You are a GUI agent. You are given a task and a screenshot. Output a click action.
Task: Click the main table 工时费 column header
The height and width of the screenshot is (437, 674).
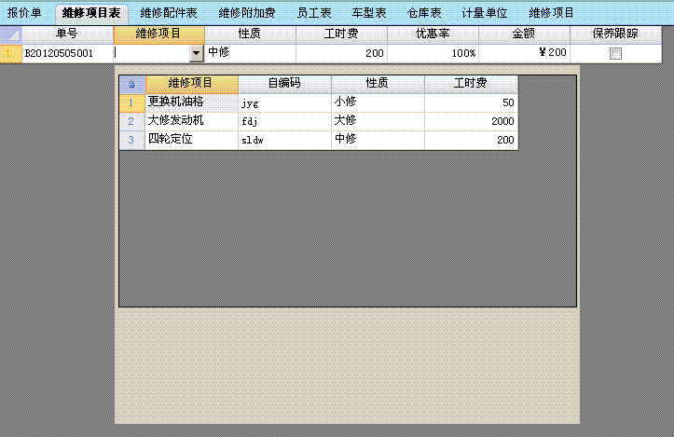click(x=342, y=34)
